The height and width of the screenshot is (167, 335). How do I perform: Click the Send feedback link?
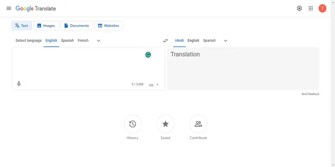click(310, 94)
